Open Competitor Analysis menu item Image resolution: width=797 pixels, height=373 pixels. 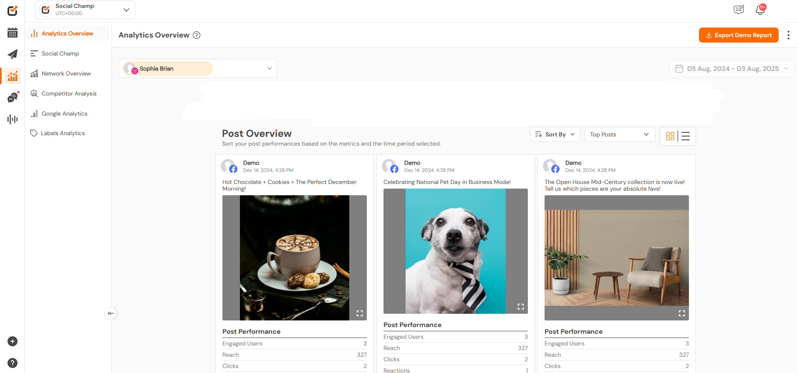[x=68, y=93]
